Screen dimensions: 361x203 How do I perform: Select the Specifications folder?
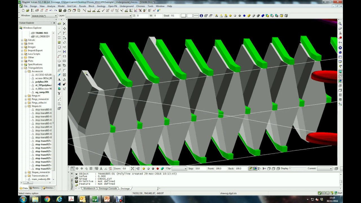(x=35, y=65)
